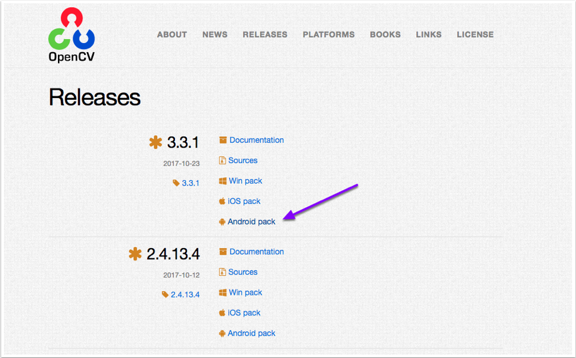576x358 pixels.
Task: Open the LICENSE nav item
Action: point(475,34)
